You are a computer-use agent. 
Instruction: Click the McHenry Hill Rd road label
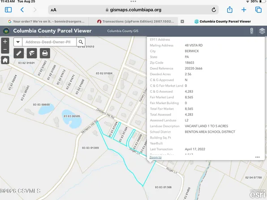(90, 126)
